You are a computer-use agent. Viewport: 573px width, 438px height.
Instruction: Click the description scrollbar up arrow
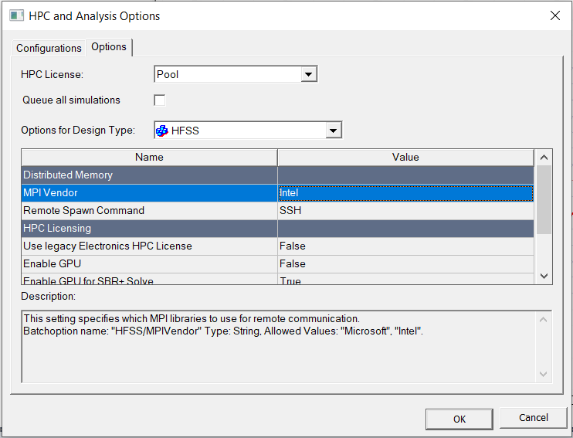pos(544,320)
